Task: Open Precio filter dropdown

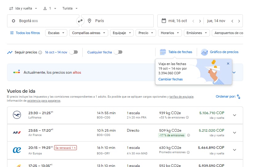Action: (x=146, y=33)
